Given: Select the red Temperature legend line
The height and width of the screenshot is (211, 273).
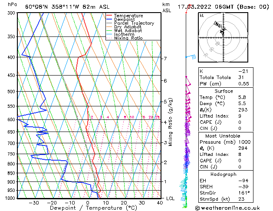Looking at the screenshot, I should point(109,16).
